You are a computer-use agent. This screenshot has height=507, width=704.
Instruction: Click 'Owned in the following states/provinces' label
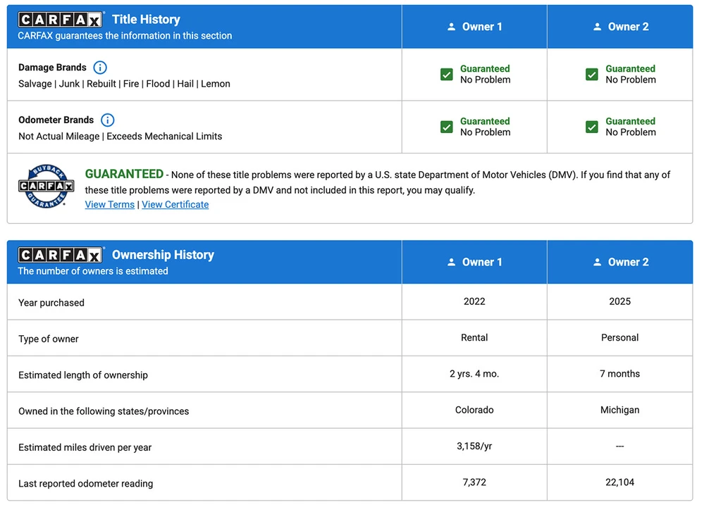pos(104,411)
